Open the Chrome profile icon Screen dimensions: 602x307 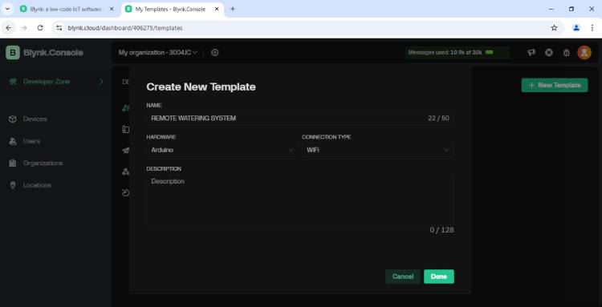pos(576,27)
